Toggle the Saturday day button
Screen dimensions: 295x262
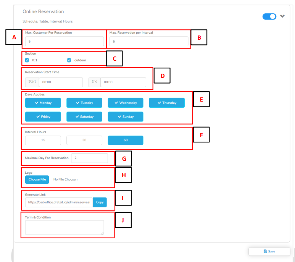[x=84, y=117]
